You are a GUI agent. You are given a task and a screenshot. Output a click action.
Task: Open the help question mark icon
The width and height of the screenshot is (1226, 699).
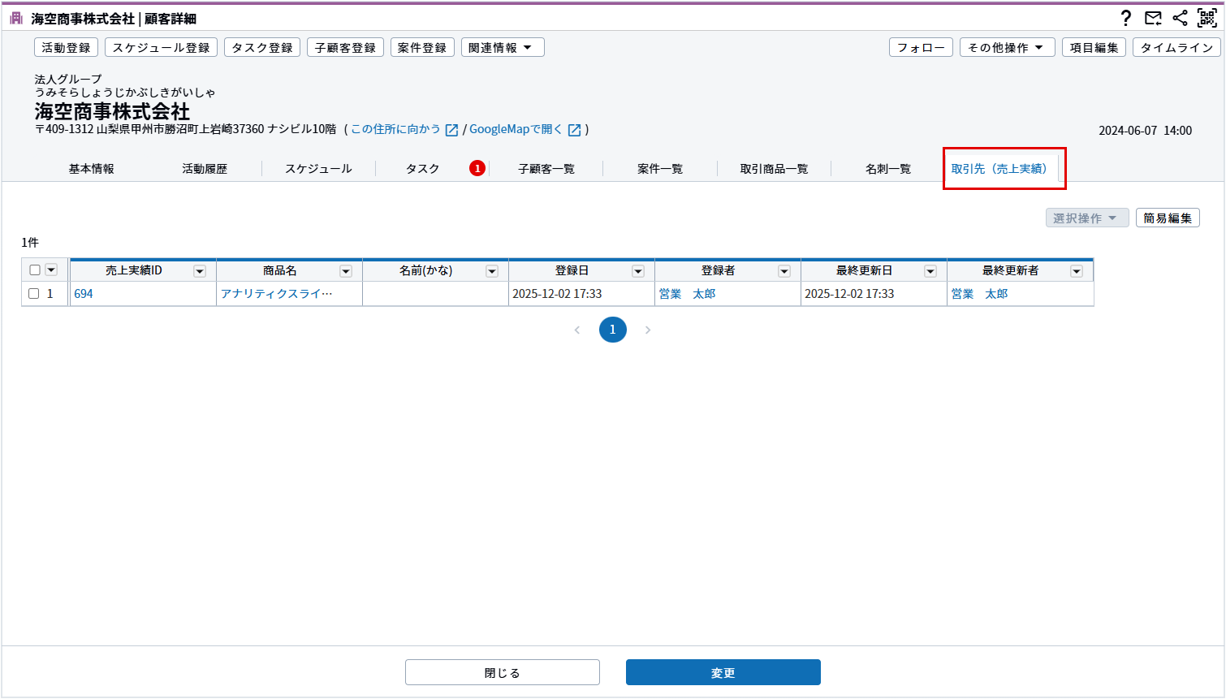pyautogui.click(x=1125, y=18)
